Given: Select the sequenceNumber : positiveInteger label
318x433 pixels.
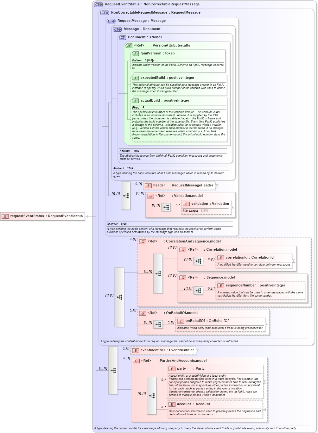Looking at the screenshot, I should [x=255, y=286].
